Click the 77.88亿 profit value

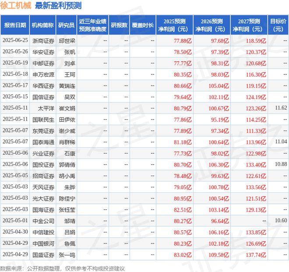coord(183,41)
